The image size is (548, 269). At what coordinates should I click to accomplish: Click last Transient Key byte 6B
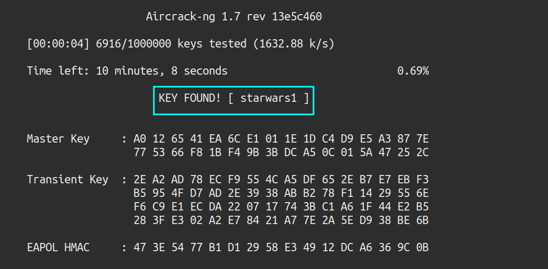coord(422,220)
